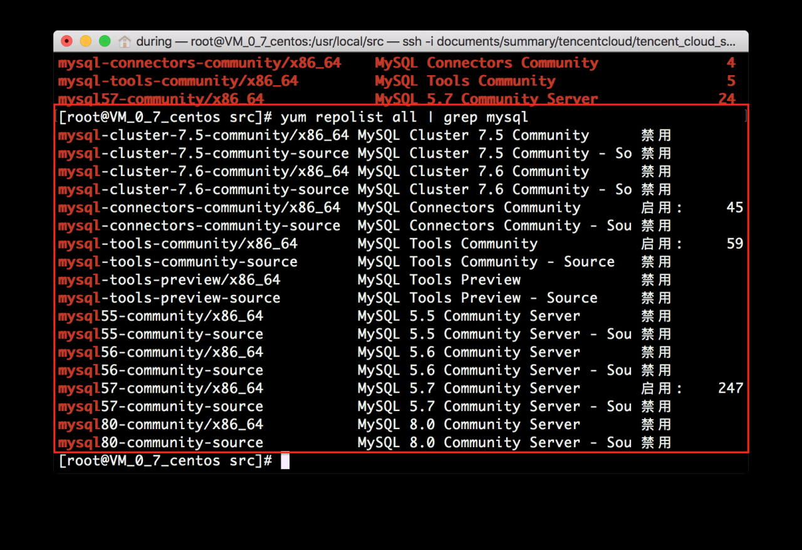The width and height of the screenshot is (802, 550).
Task: Click the home folder icon in the title bar
Action: tap(125, 42)
